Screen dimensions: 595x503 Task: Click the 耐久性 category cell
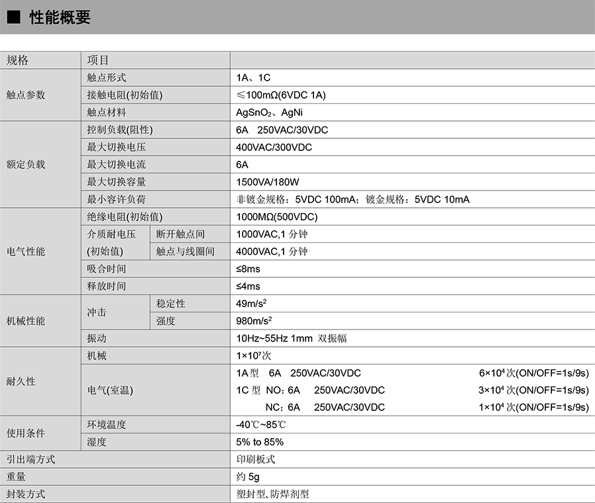pos(21,382)
